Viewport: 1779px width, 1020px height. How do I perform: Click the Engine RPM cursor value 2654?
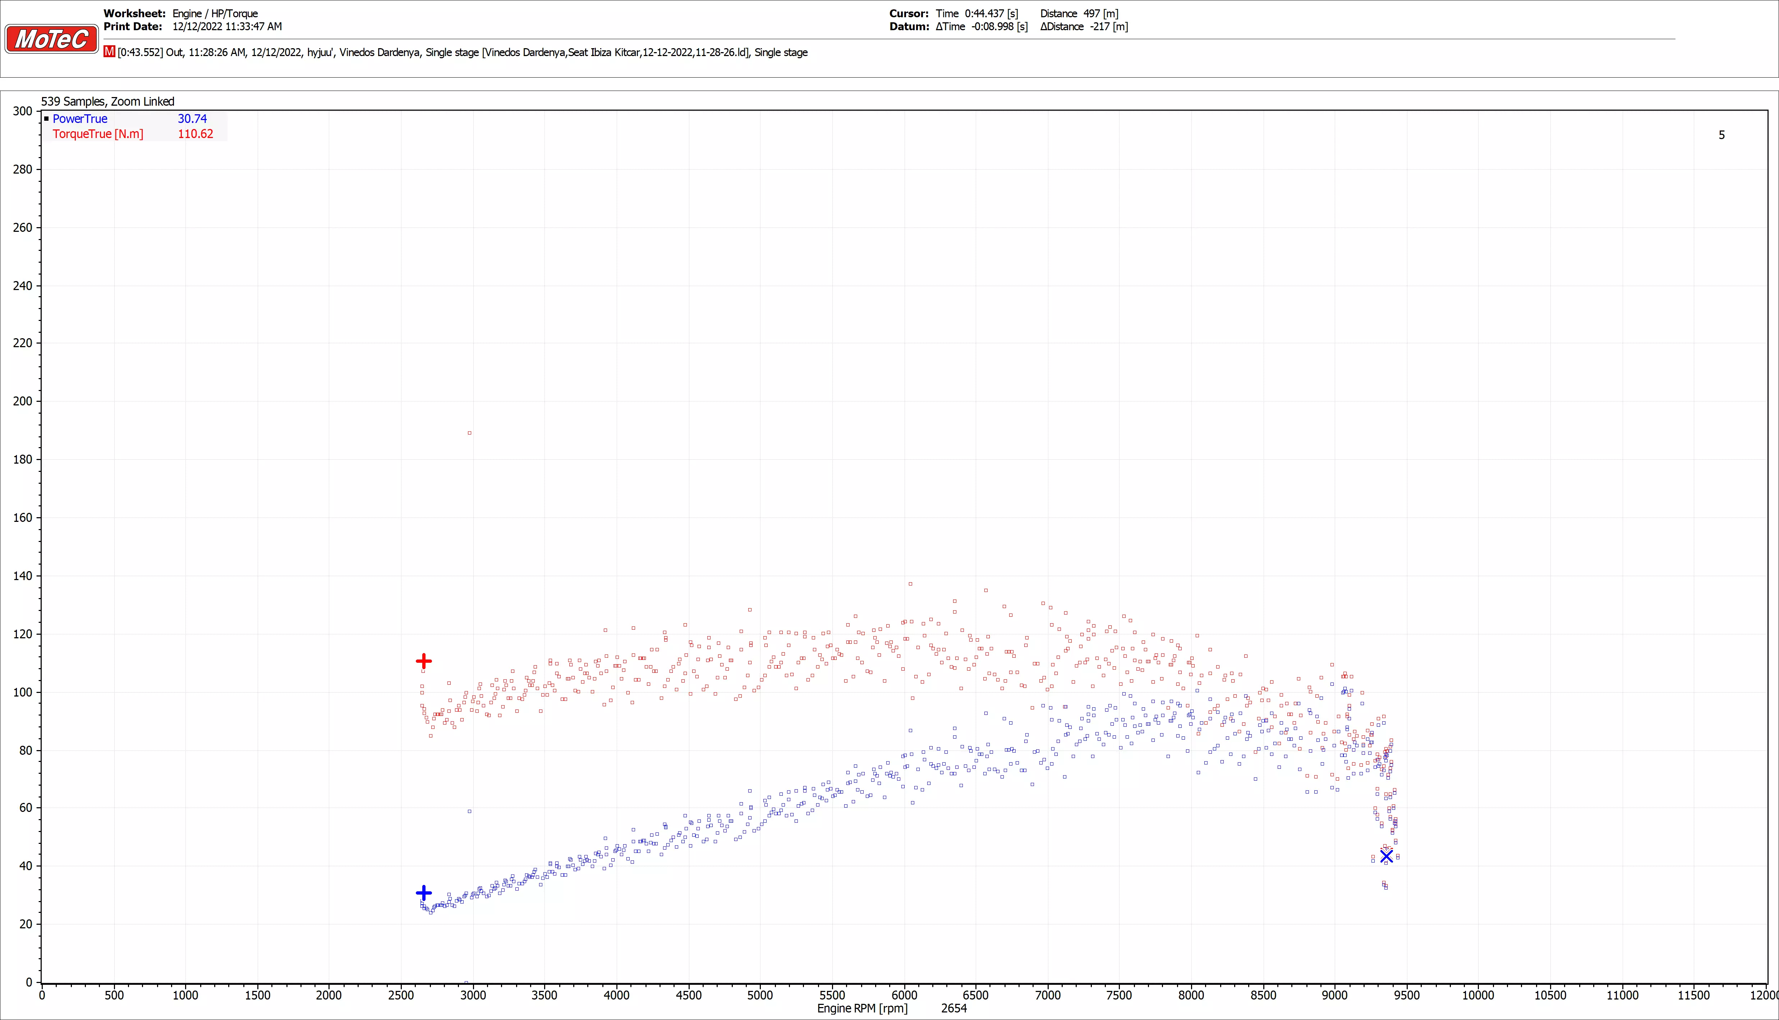(x=953, y=1008)
